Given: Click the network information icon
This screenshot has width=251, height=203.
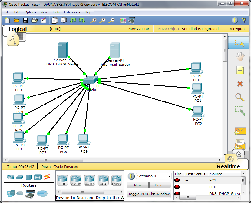Looking at the screenshot, I should [235, 20].
